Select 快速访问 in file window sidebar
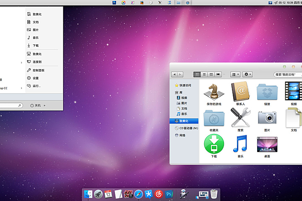This screenshot has height=201, width=302. coord(183,85)
